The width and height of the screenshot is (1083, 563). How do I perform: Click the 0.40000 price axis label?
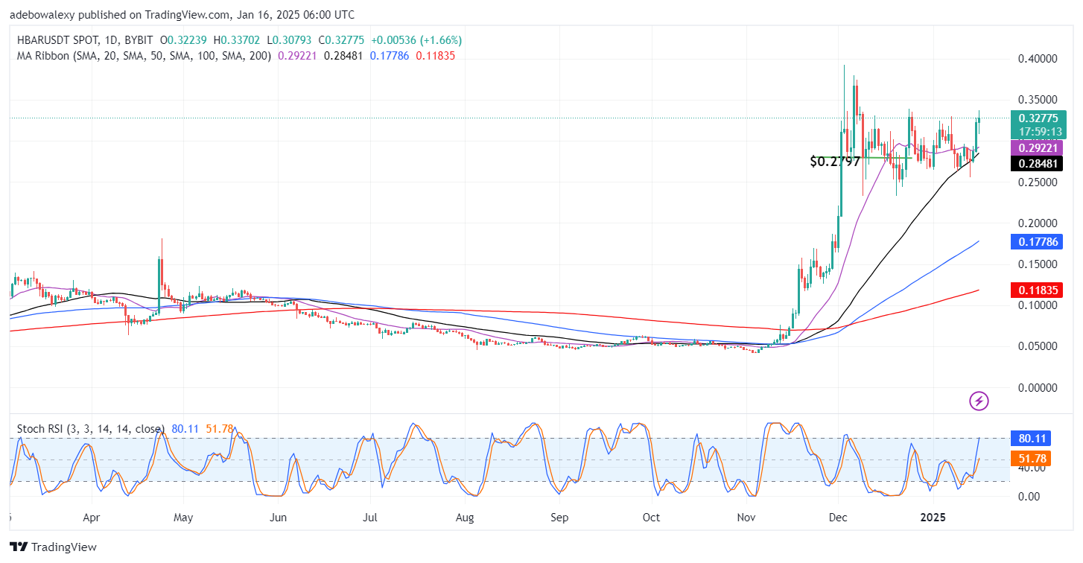(x=1038, y=59)
